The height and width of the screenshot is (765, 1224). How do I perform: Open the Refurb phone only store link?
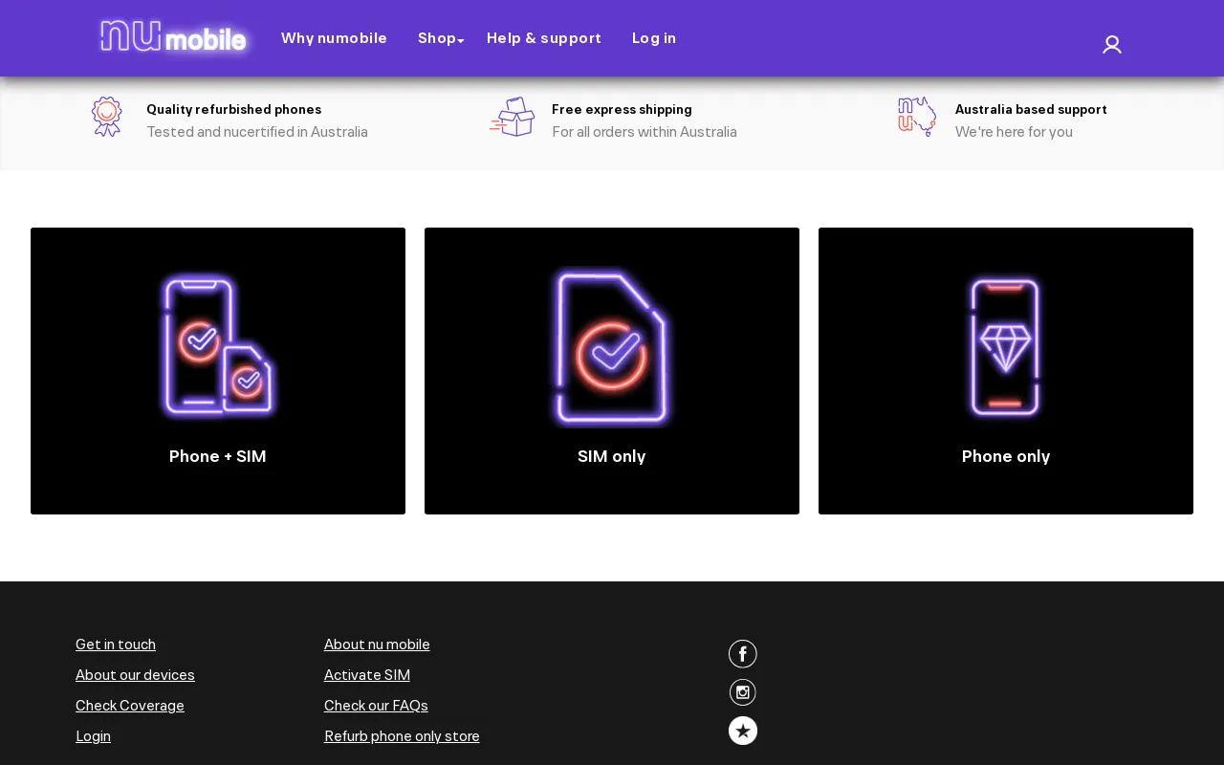(402, 736)
